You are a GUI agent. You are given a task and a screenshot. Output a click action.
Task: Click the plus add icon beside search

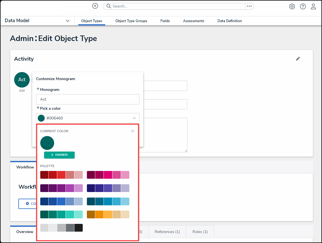tap(95, 6)
